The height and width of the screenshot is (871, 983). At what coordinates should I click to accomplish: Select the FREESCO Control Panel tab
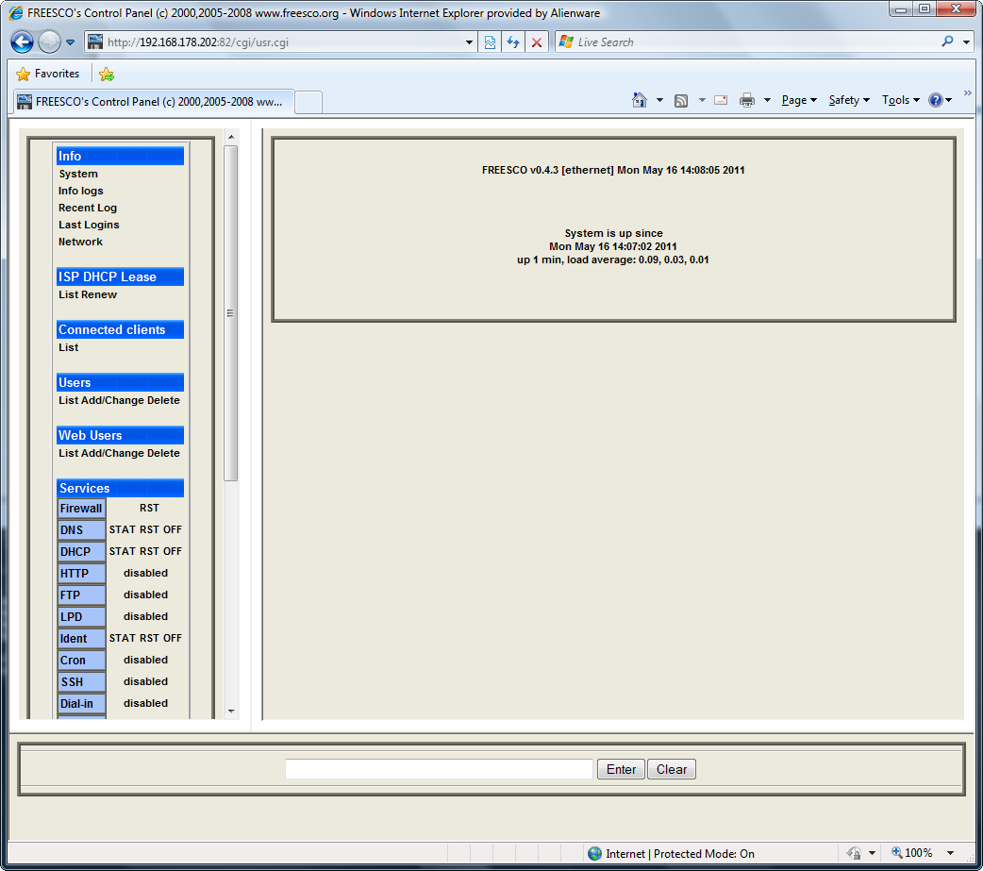(152, 102)
